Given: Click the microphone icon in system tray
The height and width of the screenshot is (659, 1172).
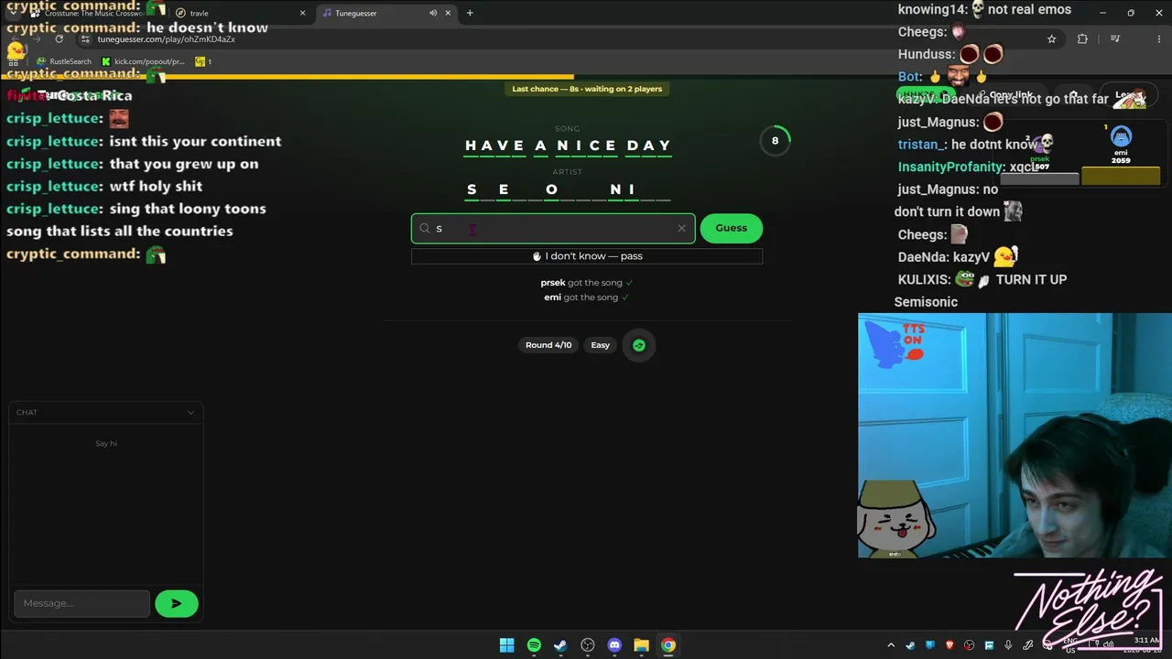Looking at the screenshot, I should coord(1008,645).
